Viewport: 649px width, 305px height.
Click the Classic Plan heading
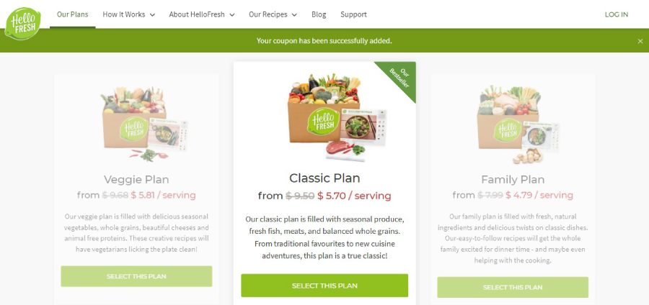pos(324,178)
